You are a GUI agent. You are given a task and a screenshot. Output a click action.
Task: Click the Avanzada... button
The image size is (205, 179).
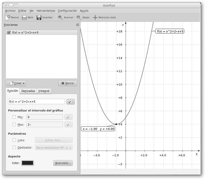point(63,163)
